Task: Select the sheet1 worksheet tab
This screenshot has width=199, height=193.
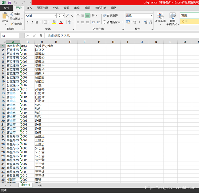Action: 25,185
